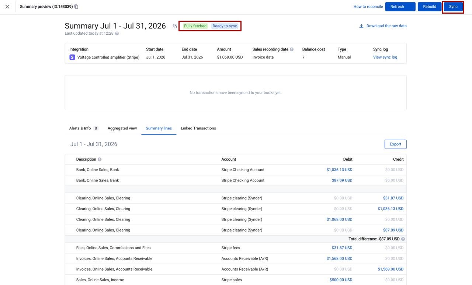This screenshot has width=472, height=285.
Task: Click the Type value Manual
Action: click(344, 57)
